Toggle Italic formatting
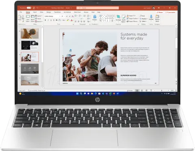195x151 pixels. pyautogui.click(x=48, y=20)
